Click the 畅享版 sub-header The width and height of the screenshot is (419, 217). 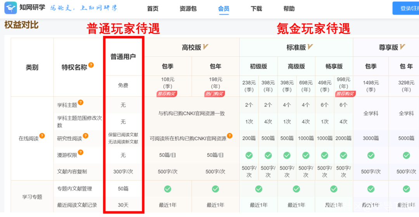coord(334,66)
